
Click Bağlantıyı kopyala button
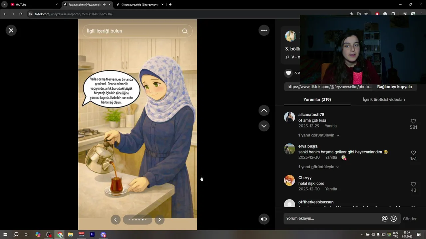[394, 87]
